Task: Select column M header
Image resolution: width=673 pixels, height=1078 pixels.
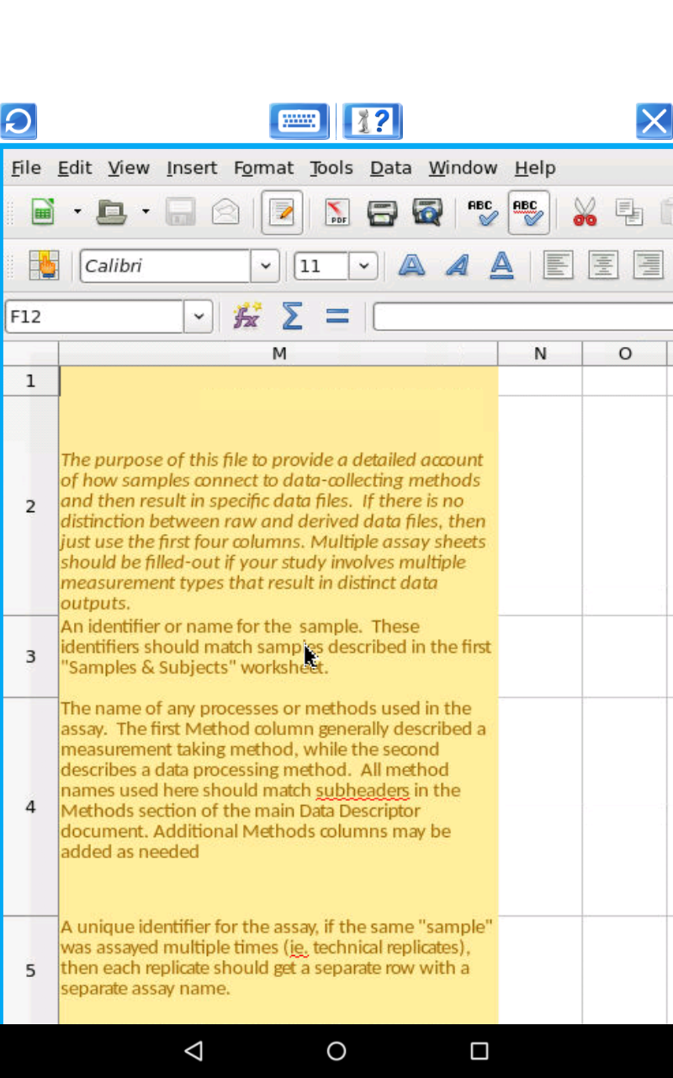Action: [x=278, y=353]
